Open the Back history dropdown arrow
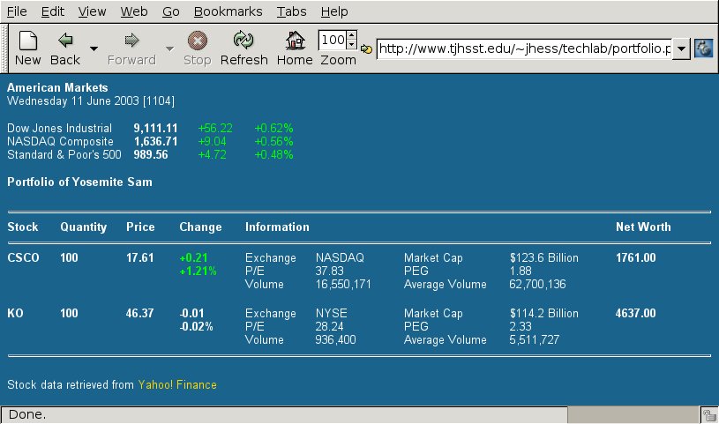The image size is (719, 424). coord(94,48)
